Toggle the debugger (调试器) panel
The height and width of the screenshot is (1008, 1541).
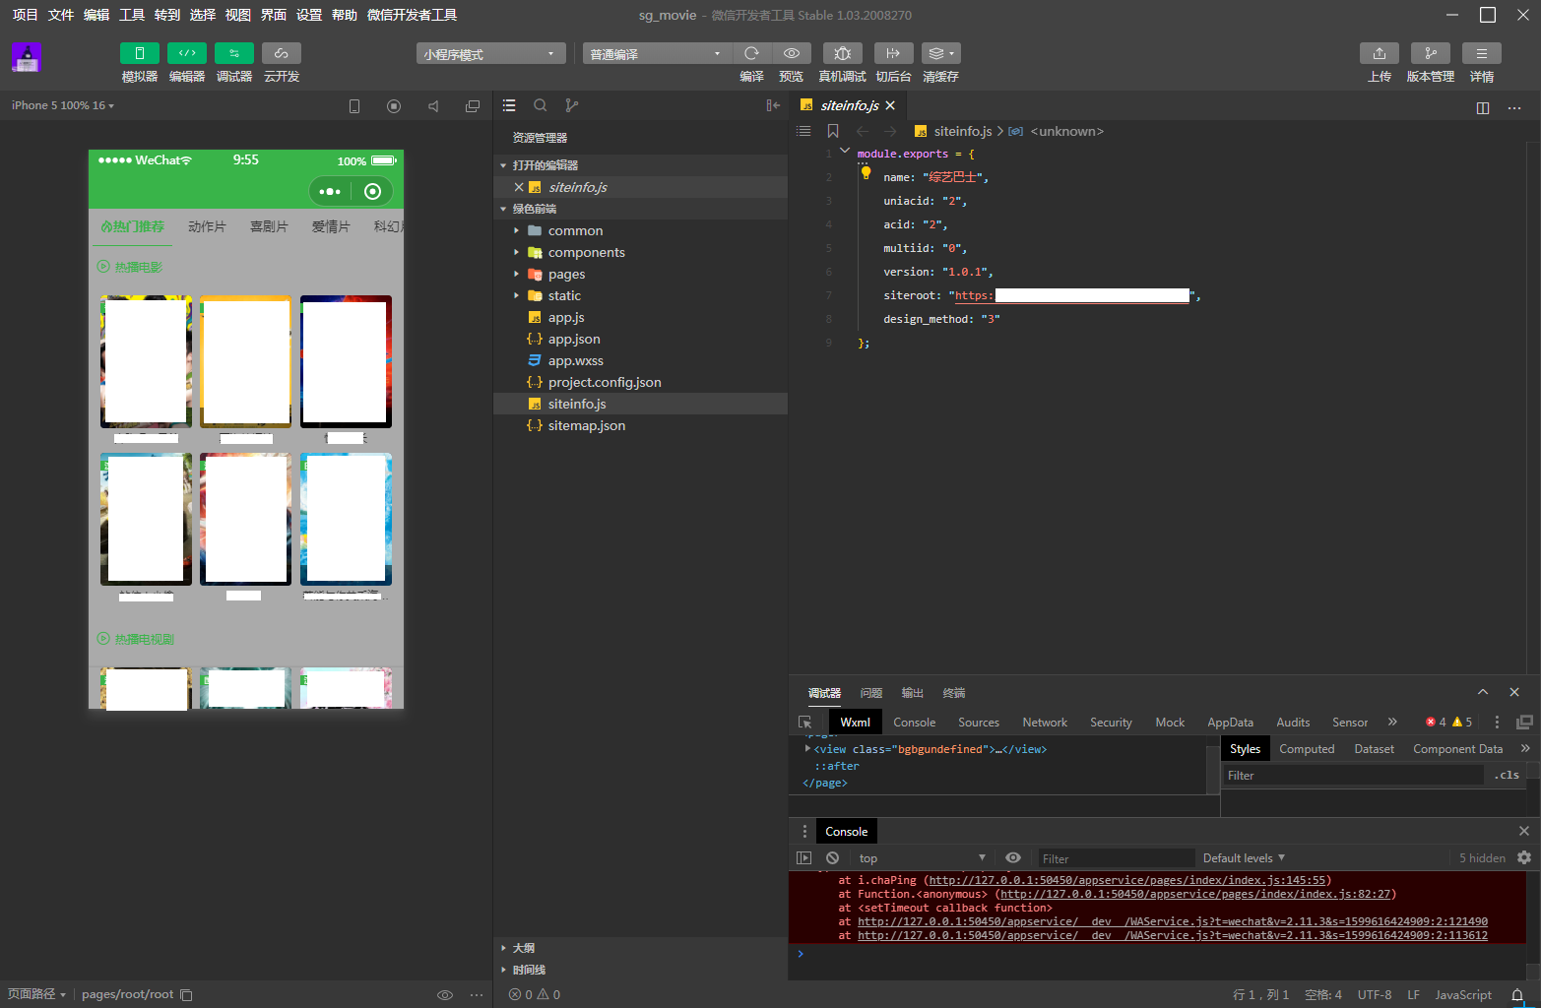tap(234, 53)
